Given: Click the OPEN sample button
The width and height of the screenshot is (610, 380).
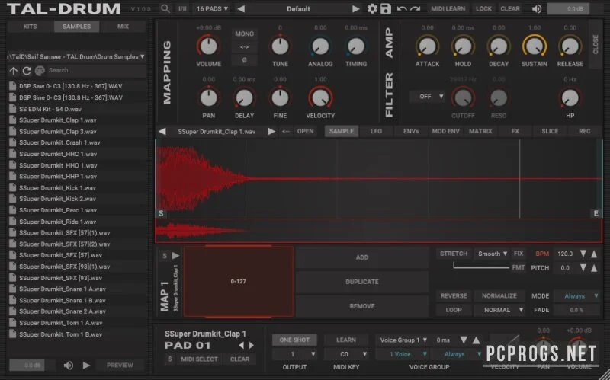Looking at the screenshot, I should click(x=306, y=131).
